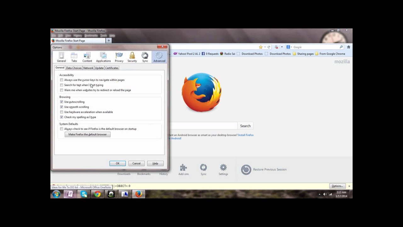The width and height of the screenshot is (403, 227).
Task: Open the Radio Sai bookmark
Action: pos(228,54)
